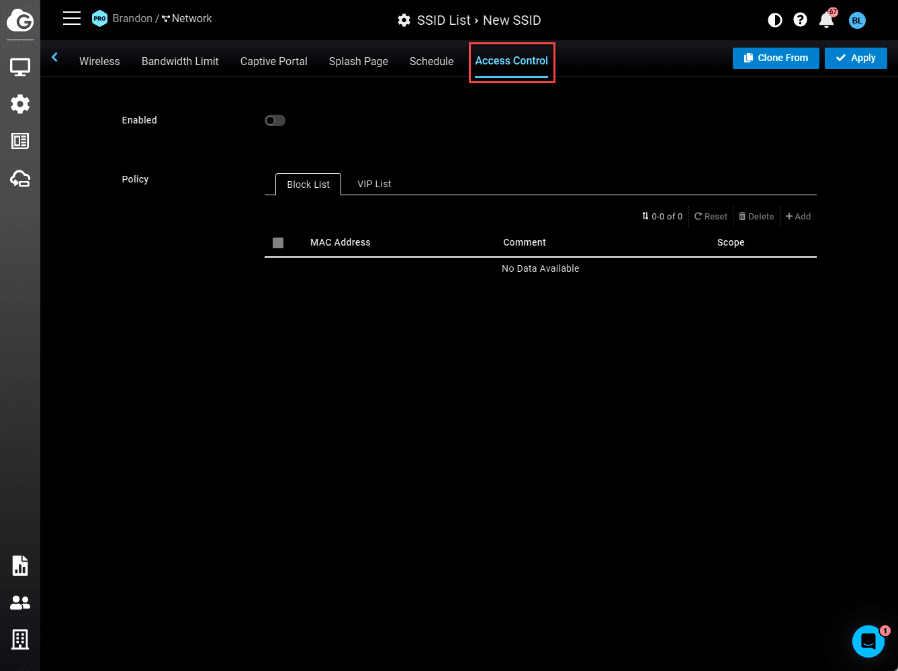Screen dimensions: 898x671
Task: Open the users sidebar icon
Action: [x=20, y=603]
